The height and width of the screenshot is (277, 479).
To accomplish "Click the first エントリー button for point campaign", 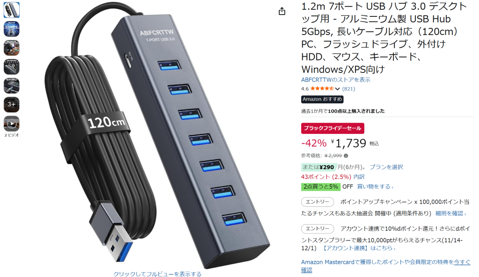I will click(x=318, y=202).
